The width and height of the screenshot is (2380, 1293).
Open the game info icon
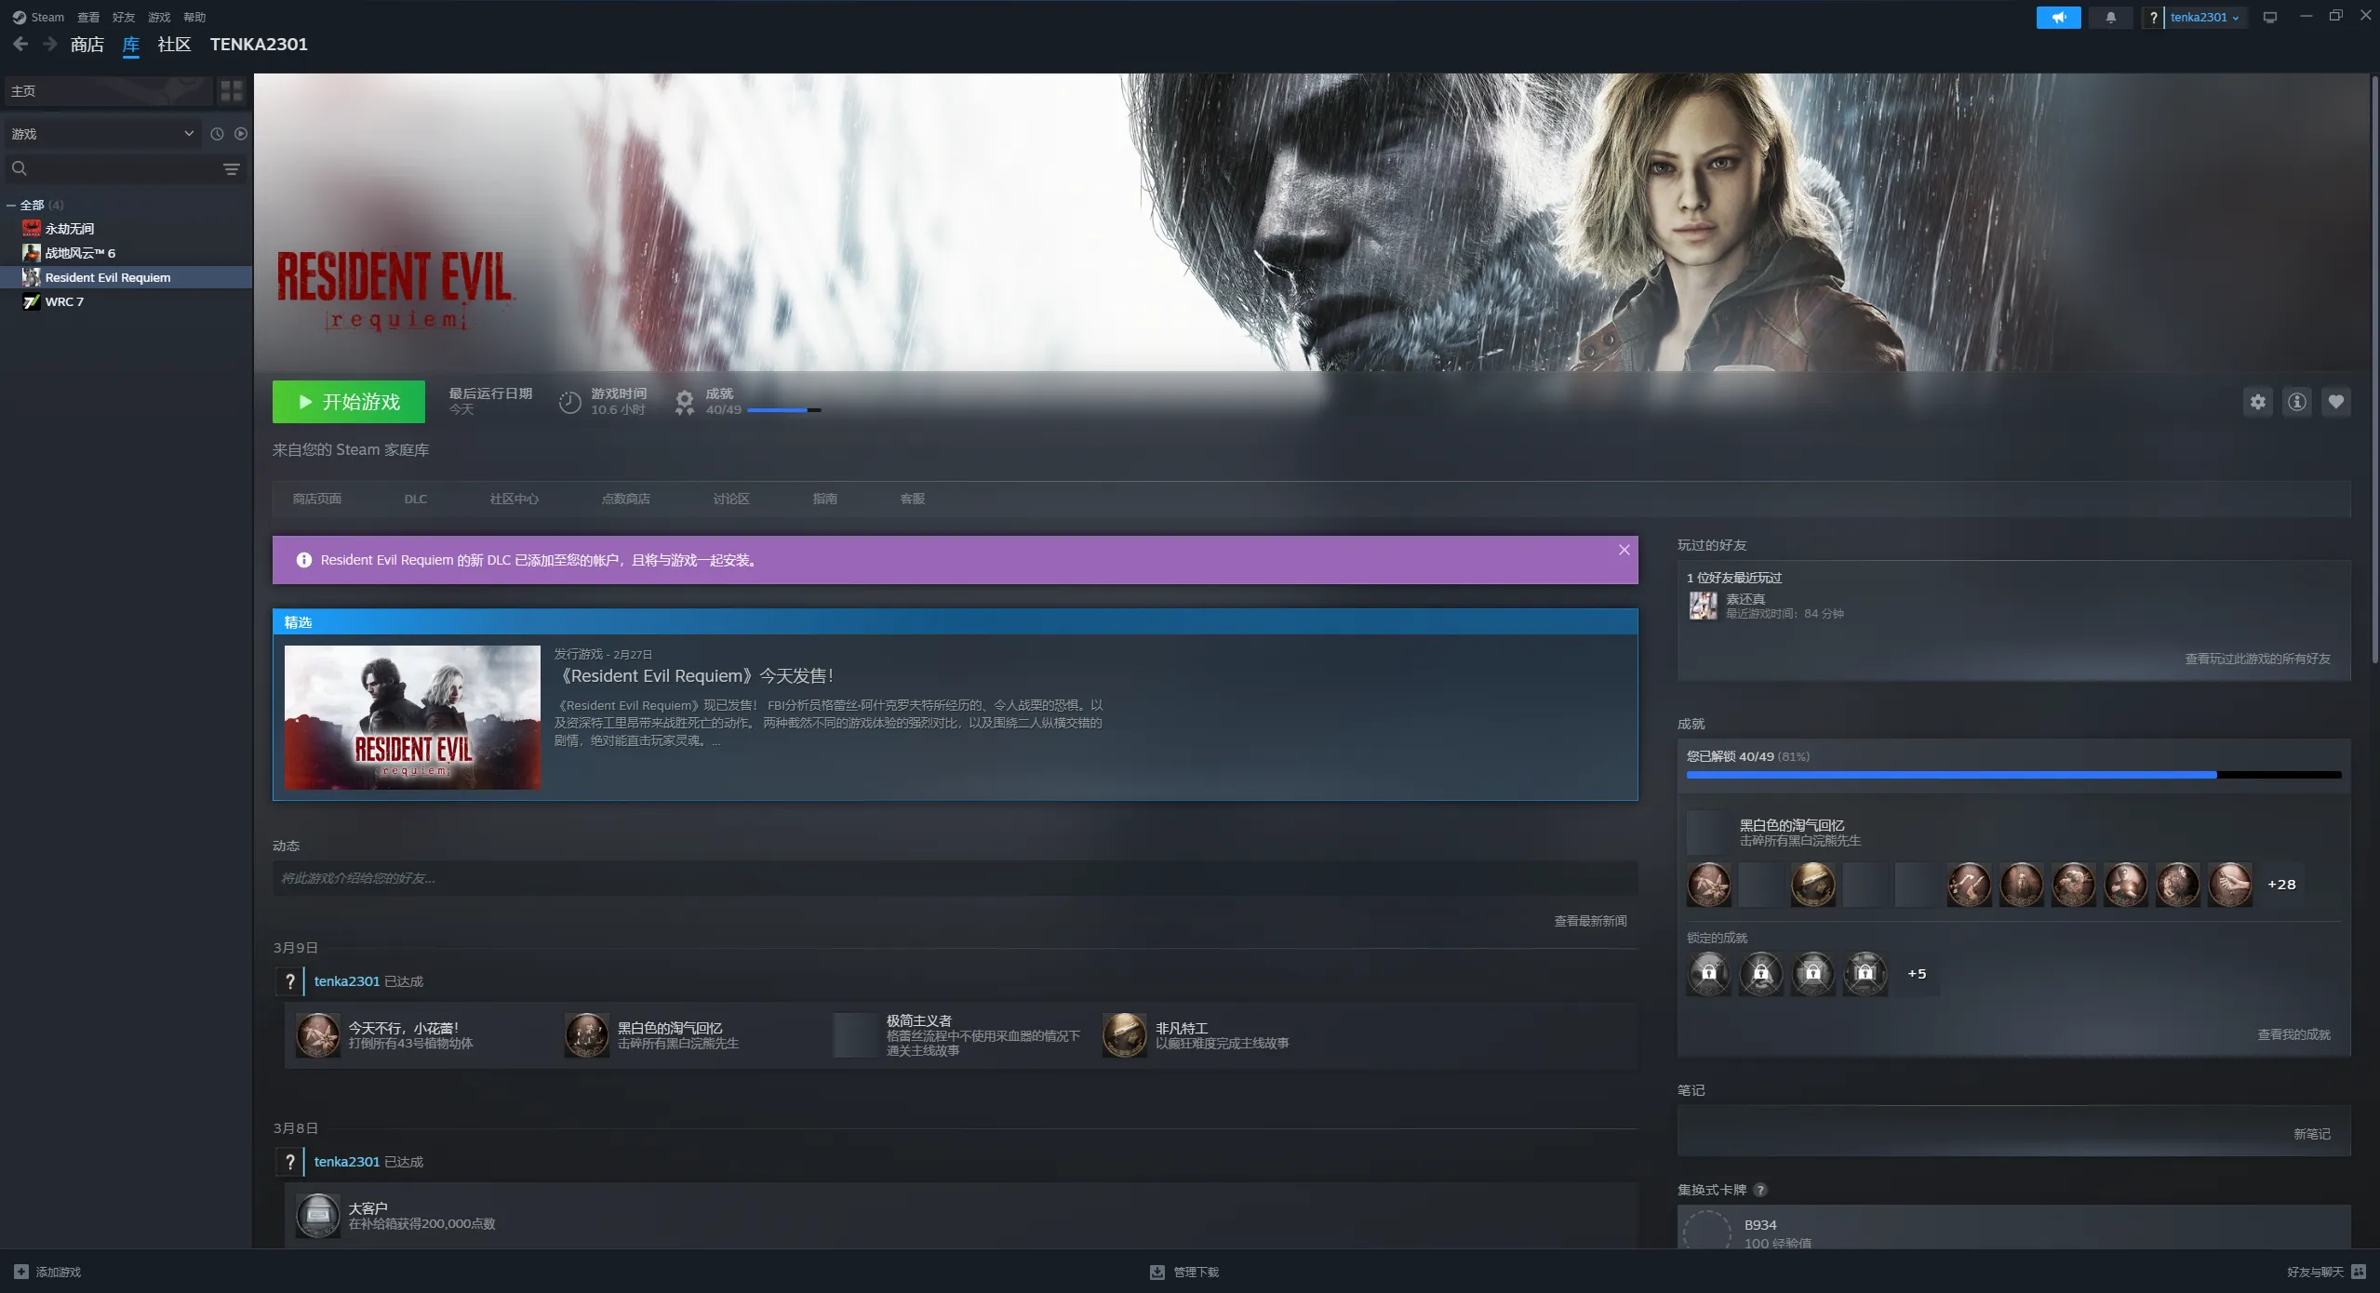[x=2296, y=402]
